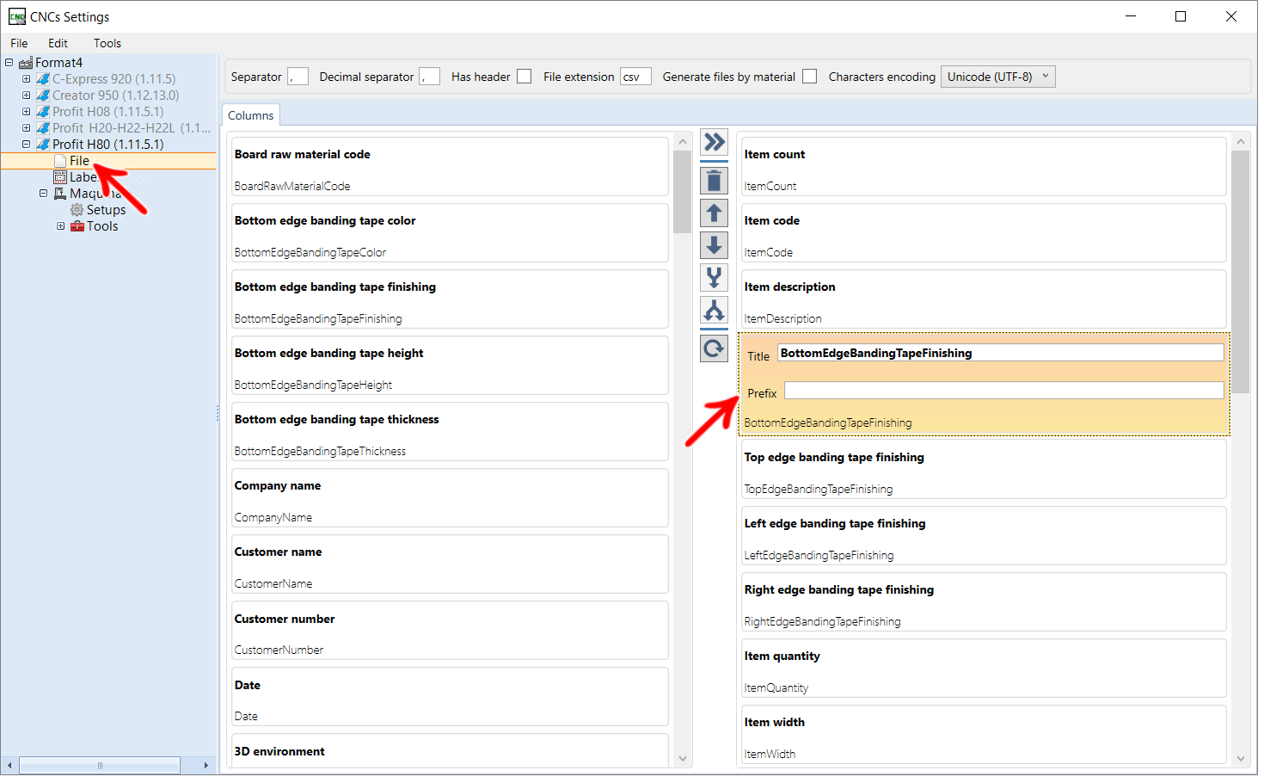Viewport: 1264px width, 783px height.
Task: Click the C-Express 920 machine icon
Action: pyautogui.click(x=43, y=79)
